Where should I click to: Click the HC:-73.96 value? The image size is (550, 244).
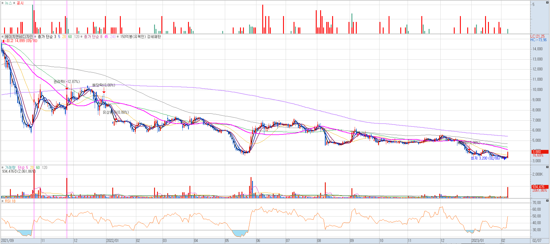click(x=538, y=40)
